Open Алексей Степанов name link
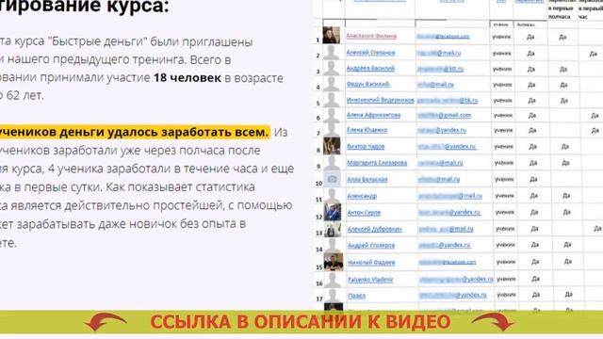Viewport: 603px width, 339px height. point(370,53)
